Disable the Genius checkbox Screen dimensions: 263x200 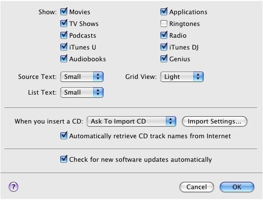point(164,59)
